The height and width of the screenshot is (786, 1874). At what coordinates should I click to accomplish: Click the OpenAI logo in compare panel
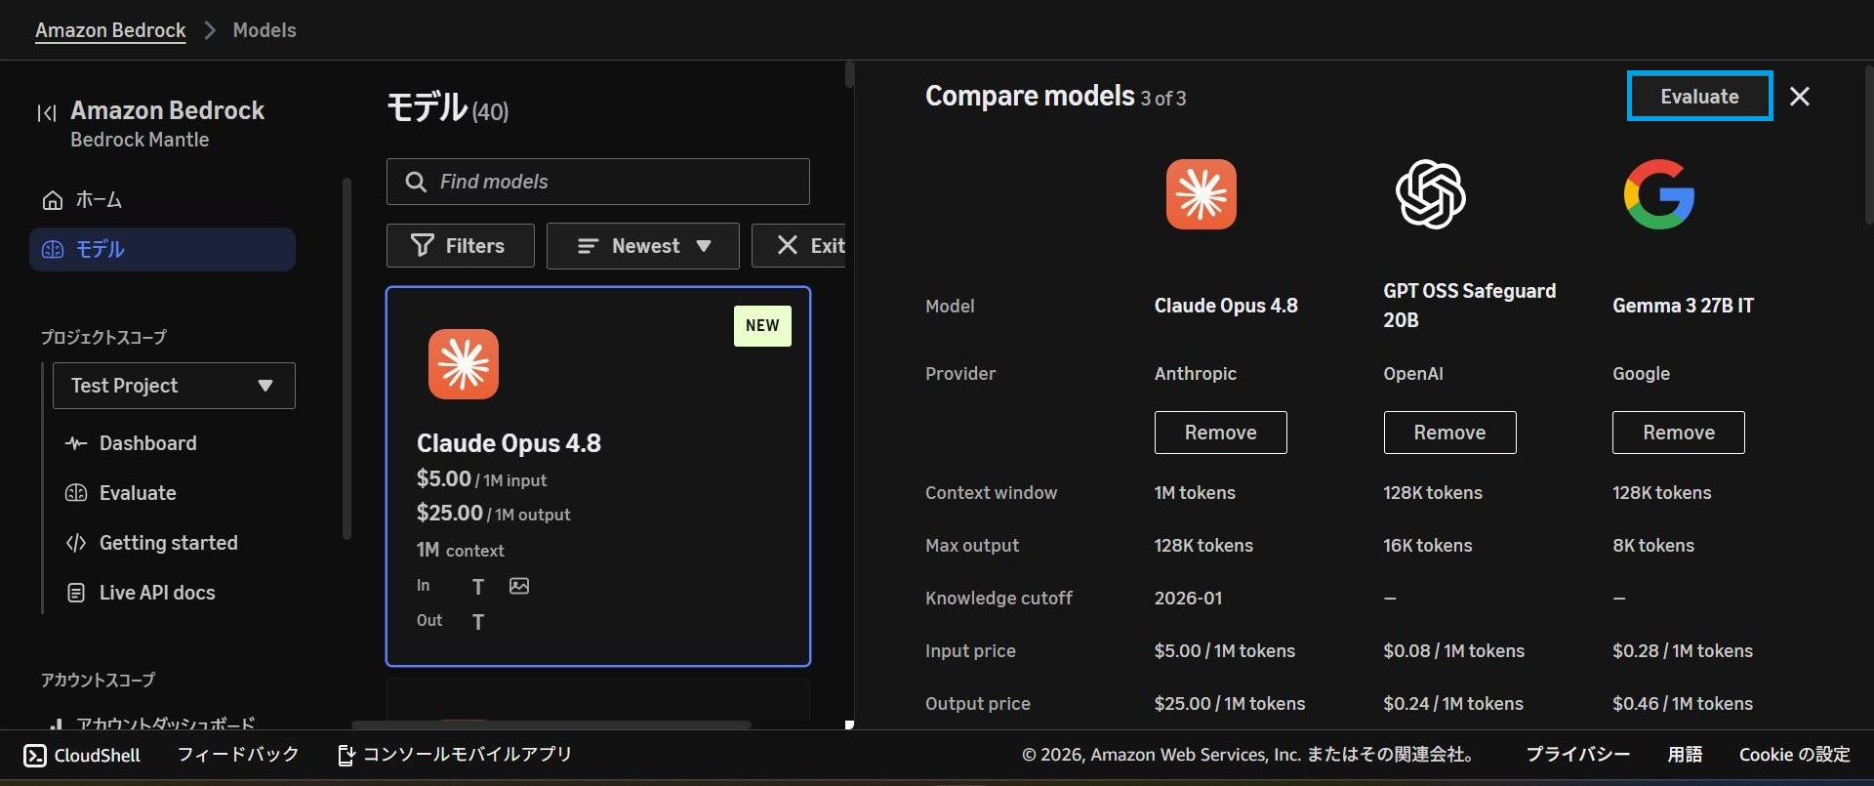tap(1431, 194)
